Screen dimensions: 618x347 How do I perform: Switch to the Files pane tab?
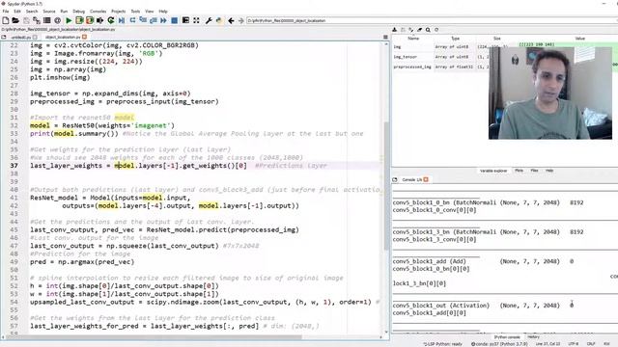pos(534,171)
